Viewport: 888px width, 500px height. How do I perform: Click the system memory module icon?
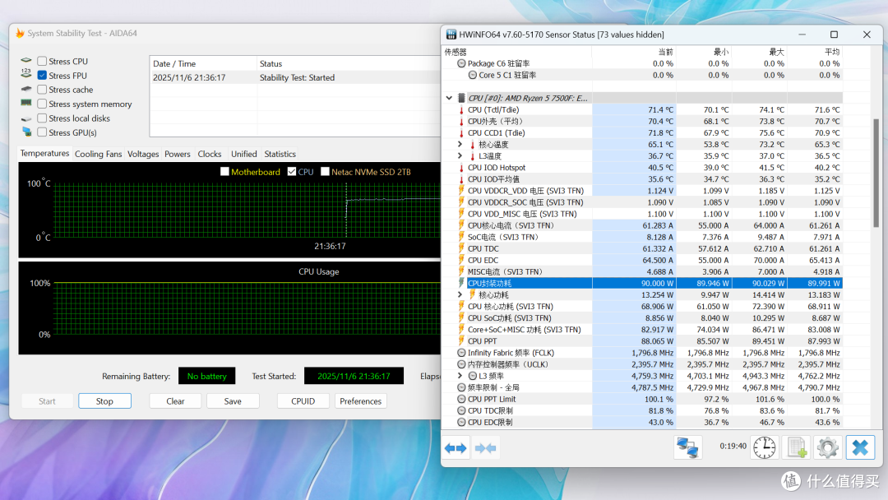pyautogui.click(x=26, y=103)
